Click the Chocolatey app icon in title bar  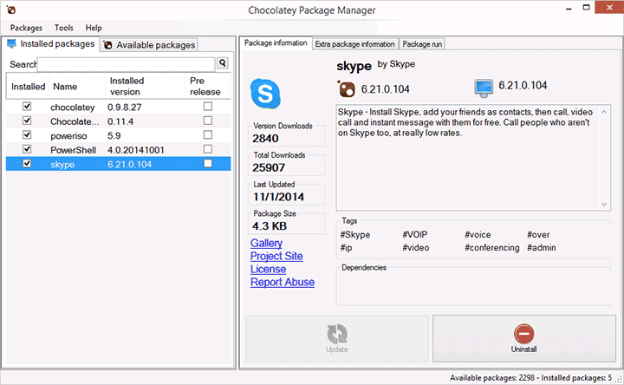(11, 10)
